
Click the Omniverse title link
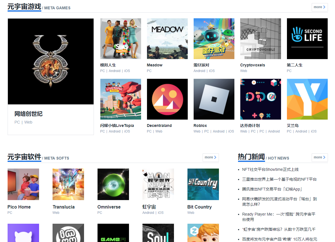click(109, 207)
